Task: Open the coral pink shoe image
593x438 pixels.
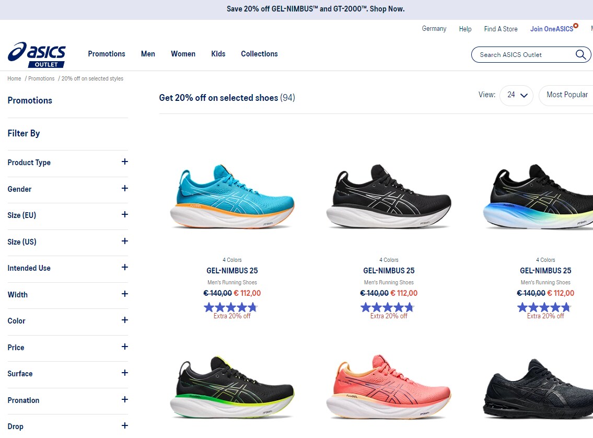Action: [389, 387]
